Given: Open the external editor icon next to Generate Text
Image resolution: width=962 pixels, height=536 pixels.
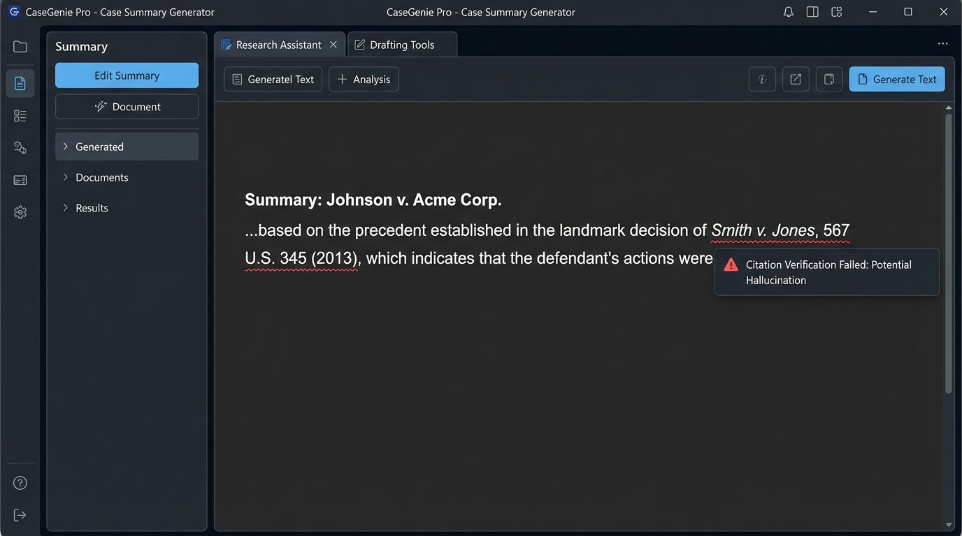Looking at the screenshot, I should pos(795,79).
